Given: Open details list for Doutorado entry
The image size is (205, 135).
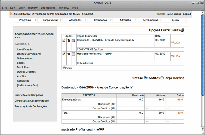Looking at the screenshot, I should tap(74, 40).
